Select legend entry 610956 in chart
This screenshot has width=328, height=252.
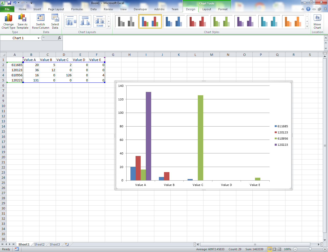pos(281,139)
